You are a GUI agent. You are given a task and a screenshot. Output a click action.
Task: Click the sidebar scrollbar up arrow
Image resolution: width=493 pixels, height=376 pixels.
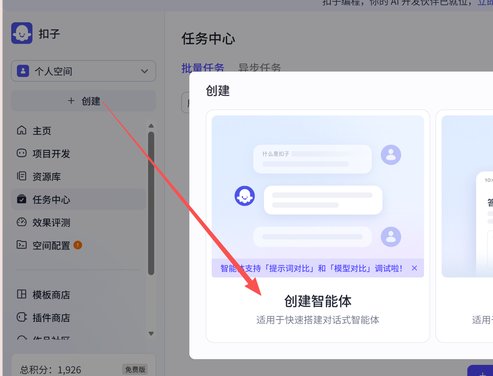coord(151,126)
